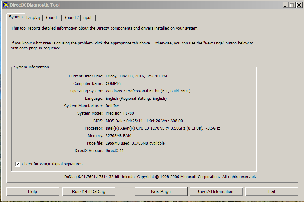Image resolution: width=304 pixels, height=202 pixels.
Task: Open the Sound 1 tab
Action: pyautogui.click(x=52, y=17)
